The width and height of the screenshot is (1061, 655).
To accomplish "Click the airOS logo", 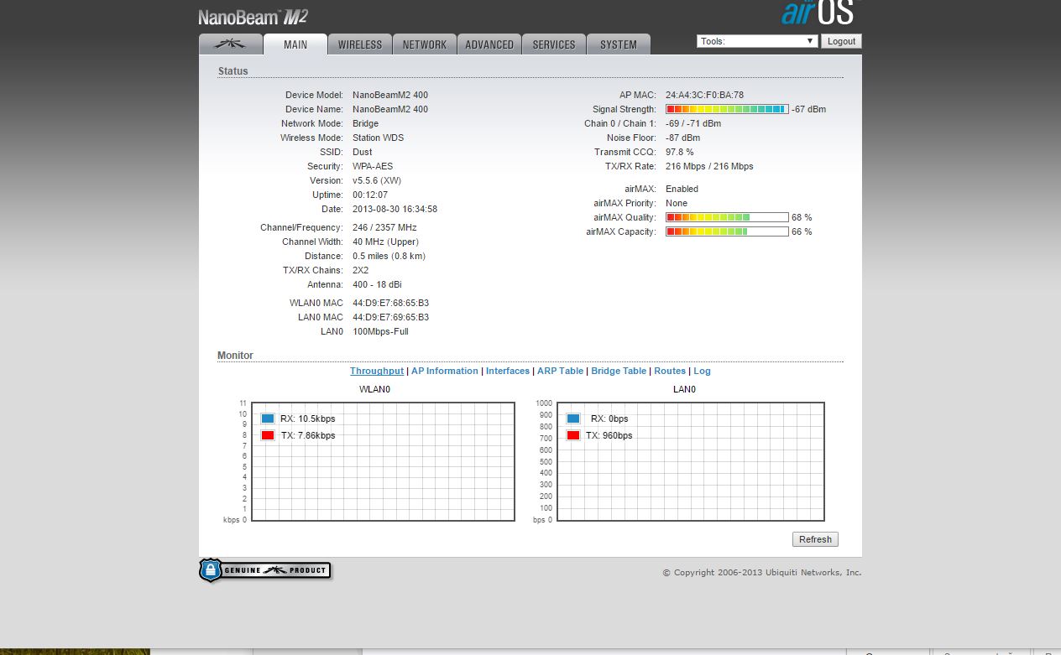I will tap(819, 13).
